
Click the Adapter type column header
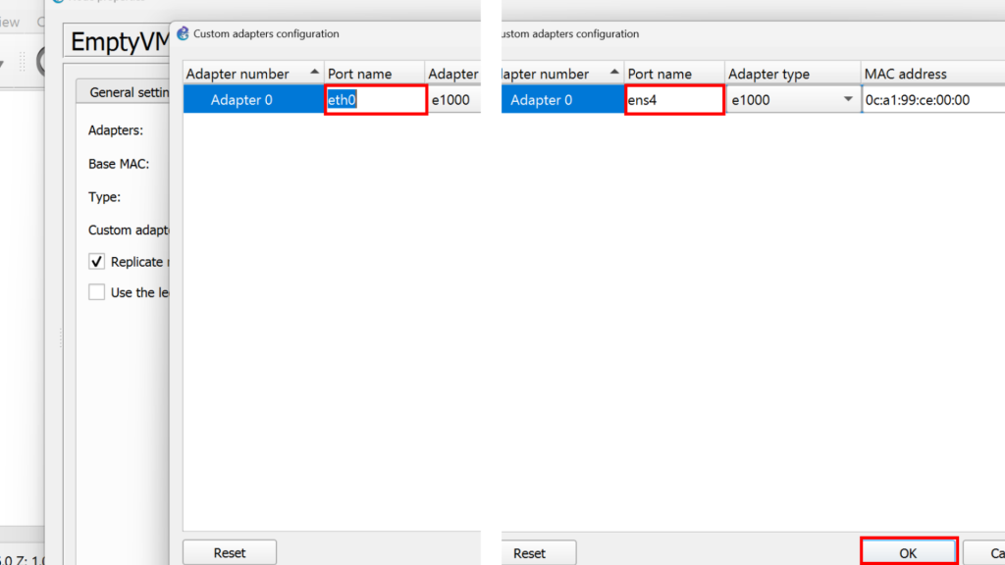tap(767, 74)
